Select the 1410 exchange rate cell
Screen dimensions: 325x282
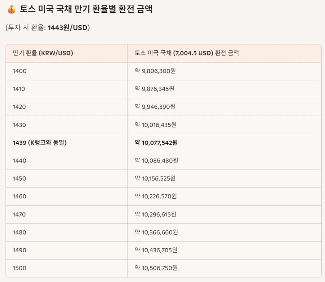[19, 89]
